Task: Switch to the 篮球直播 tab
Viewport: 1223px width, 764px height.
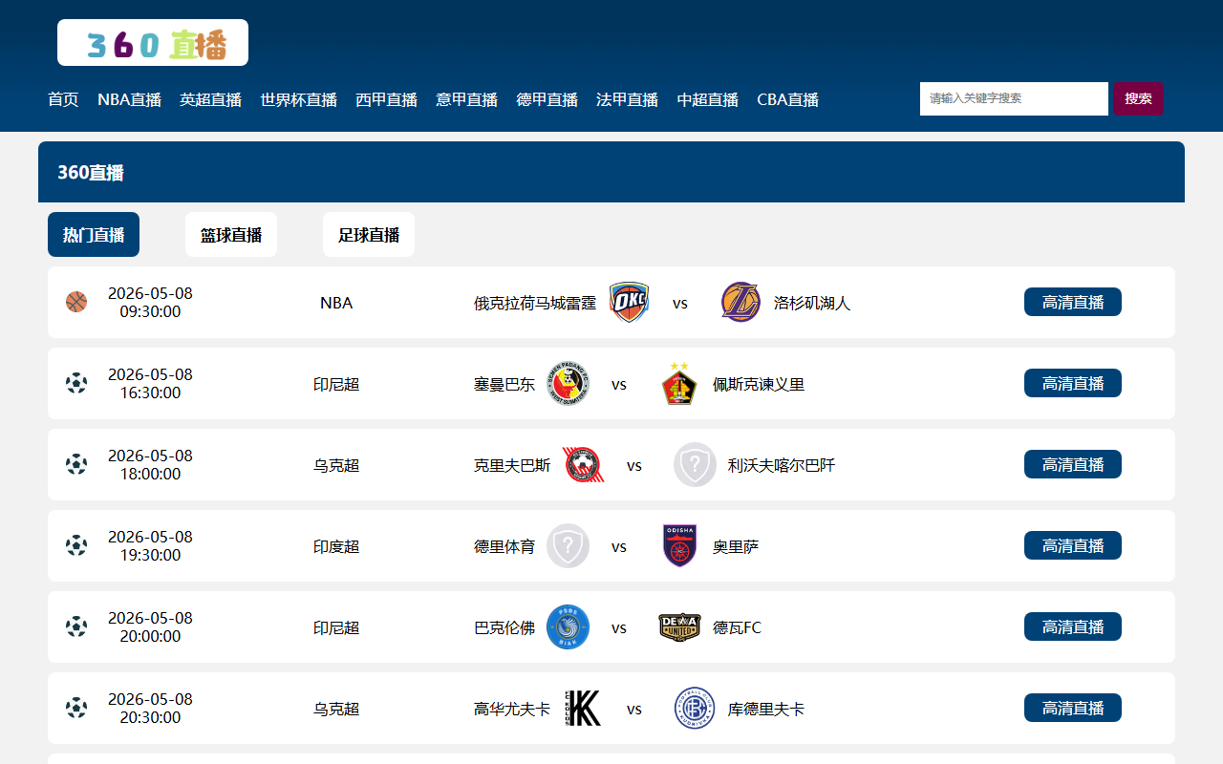Action: pos(231,235)
